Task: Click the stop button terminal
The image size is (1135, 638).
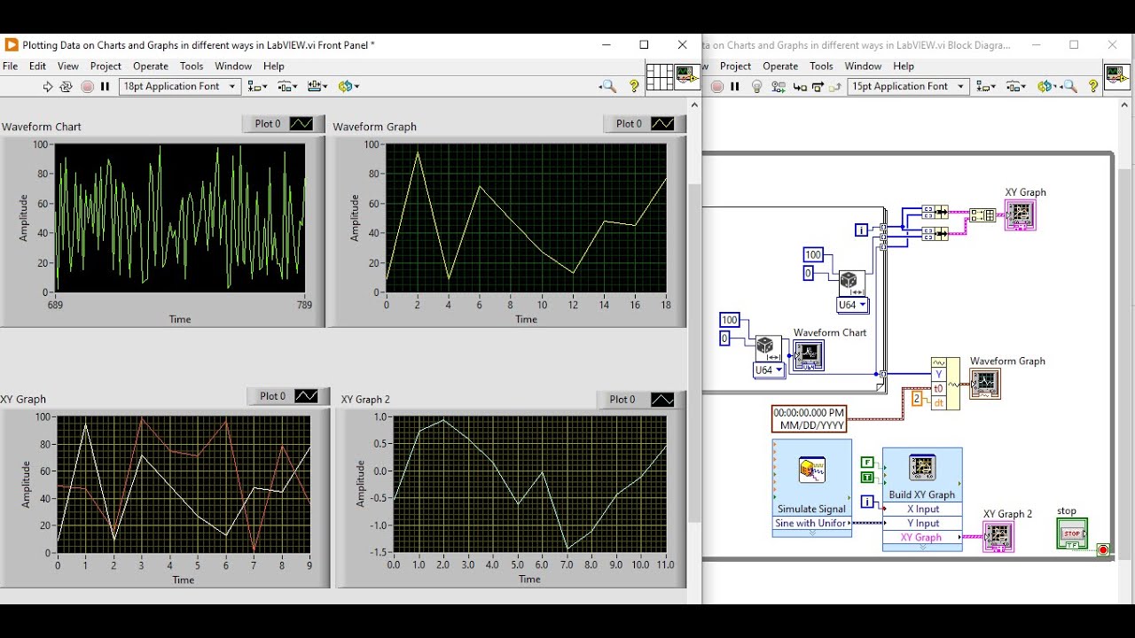Action: click(x=1072, y=533)
